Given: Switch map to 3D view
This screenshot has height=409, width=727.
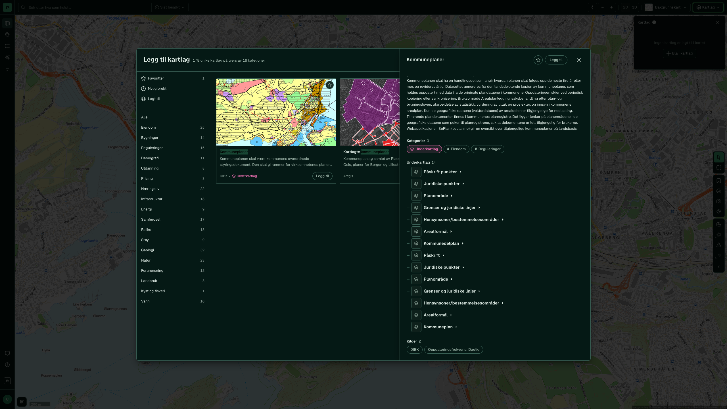Looking at the screenshot, I should coord(634,7).
